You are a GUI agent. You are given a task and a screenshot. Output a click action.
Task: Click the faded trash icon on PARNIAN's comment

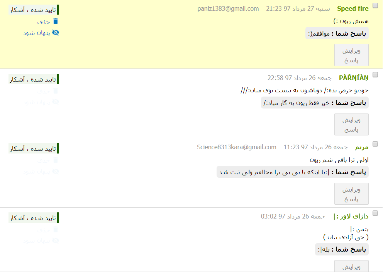(x=56, y=91)
